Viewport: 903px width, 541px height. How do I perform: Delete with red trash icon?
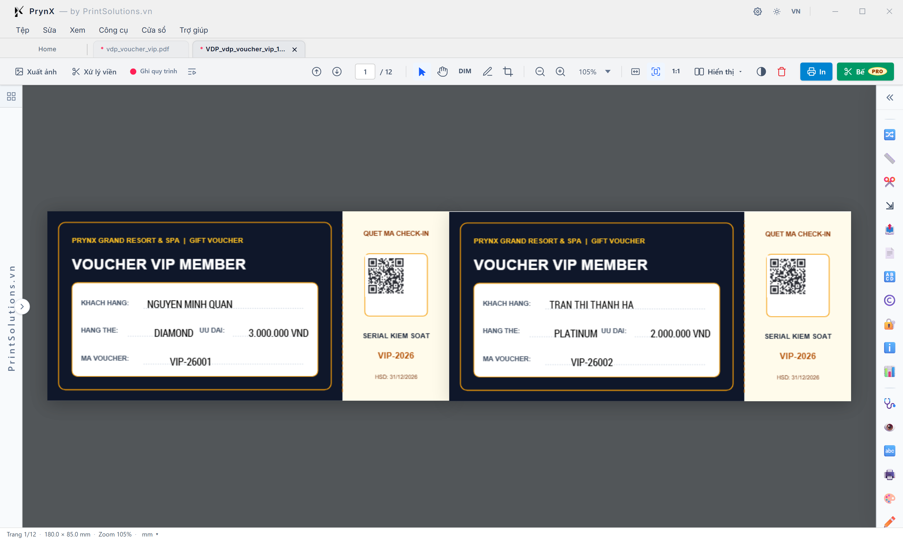[781, 72]
